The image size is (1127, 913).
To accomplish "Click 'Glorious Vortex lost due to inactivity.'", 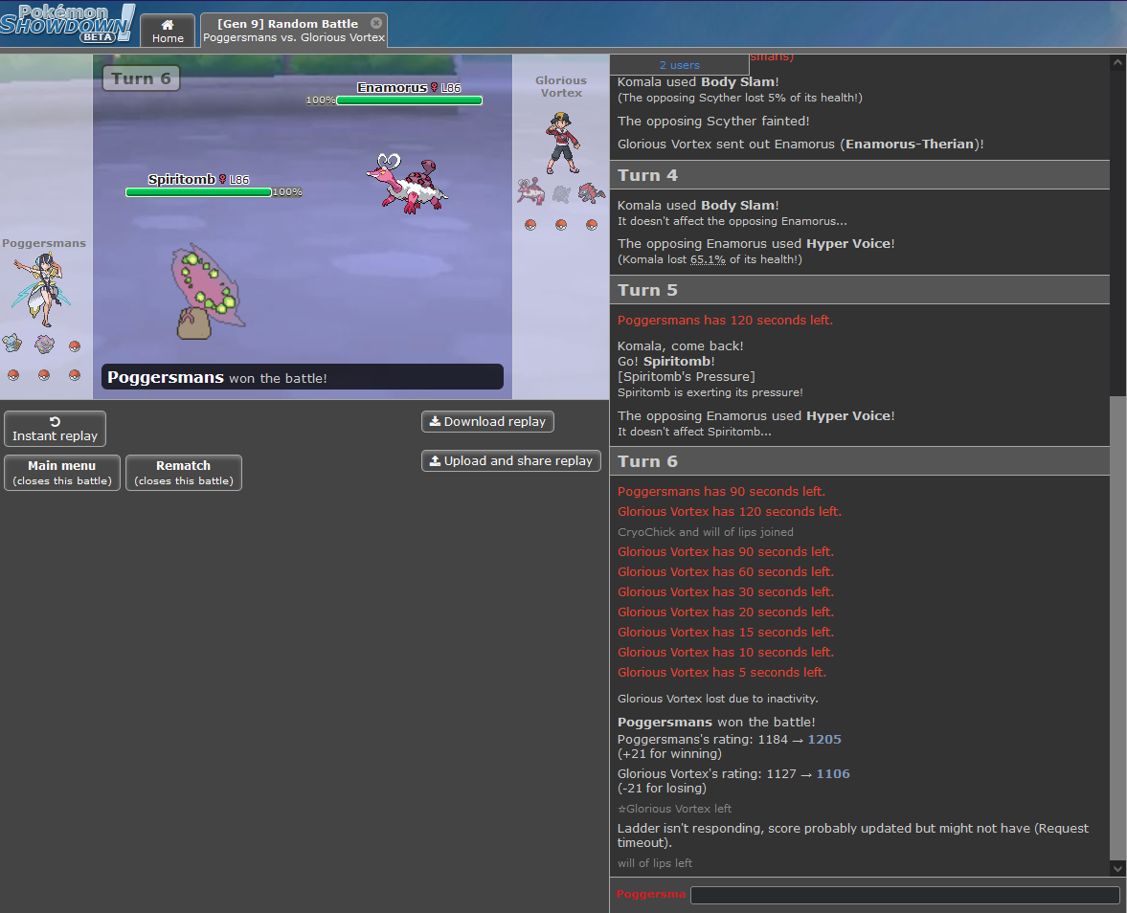I will 717,699.
